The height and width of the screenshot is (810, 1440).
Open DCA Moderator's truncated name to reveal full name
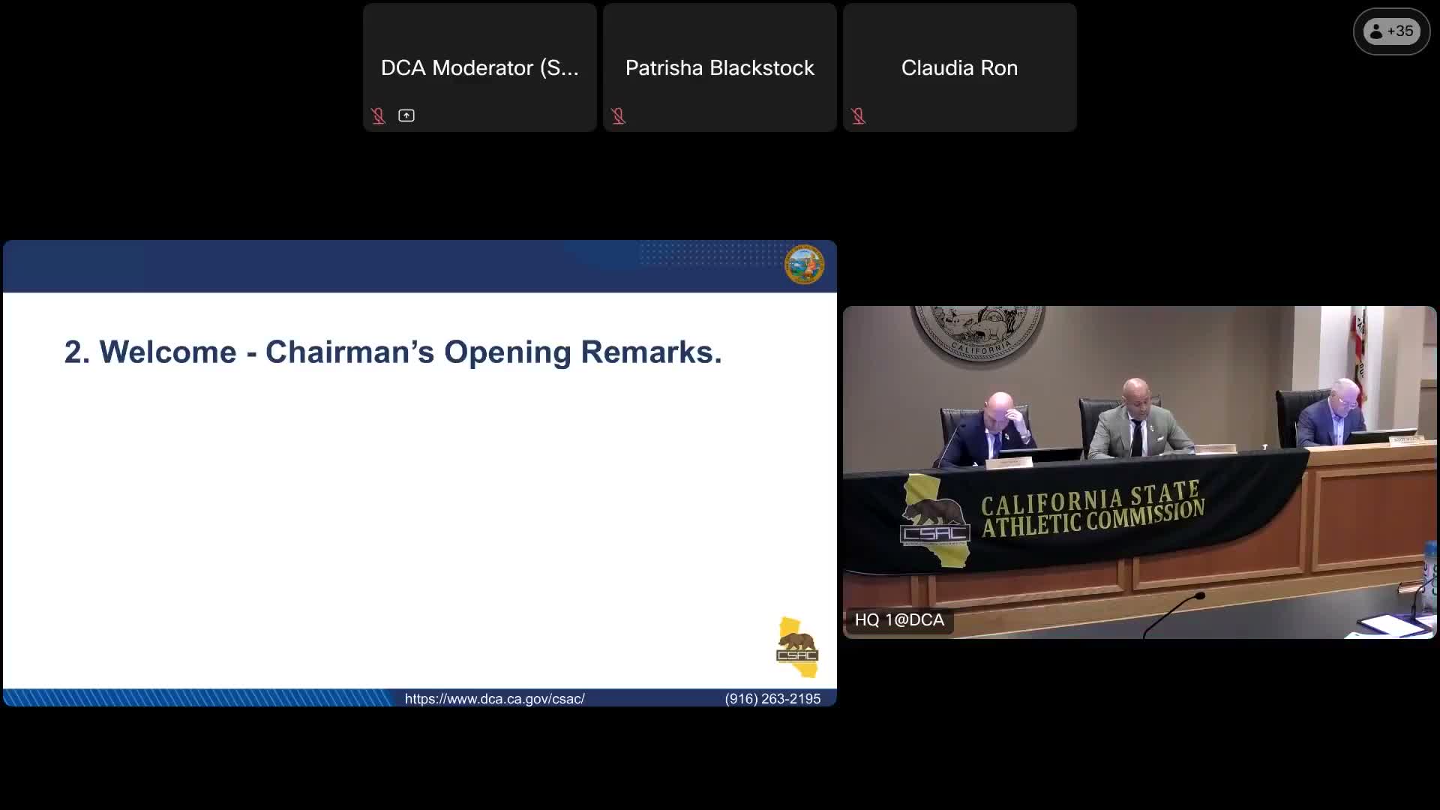click(x=480, y=67)
